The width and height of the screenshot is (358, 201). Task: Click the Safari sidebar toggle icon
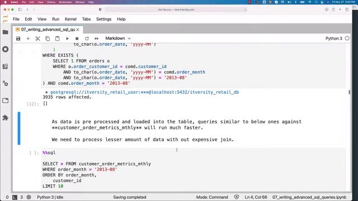20,9
